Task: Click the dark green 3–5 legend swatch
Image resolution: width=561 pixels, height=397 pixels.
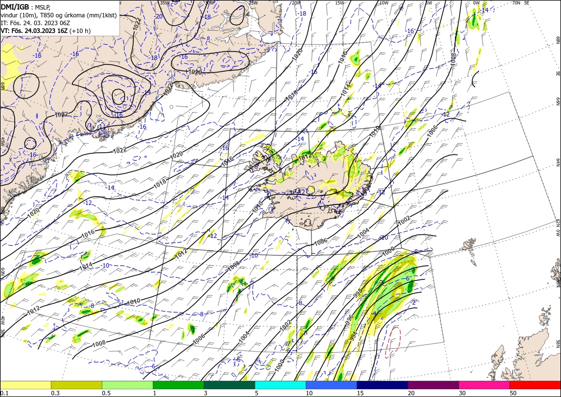Action: [229, 385]
